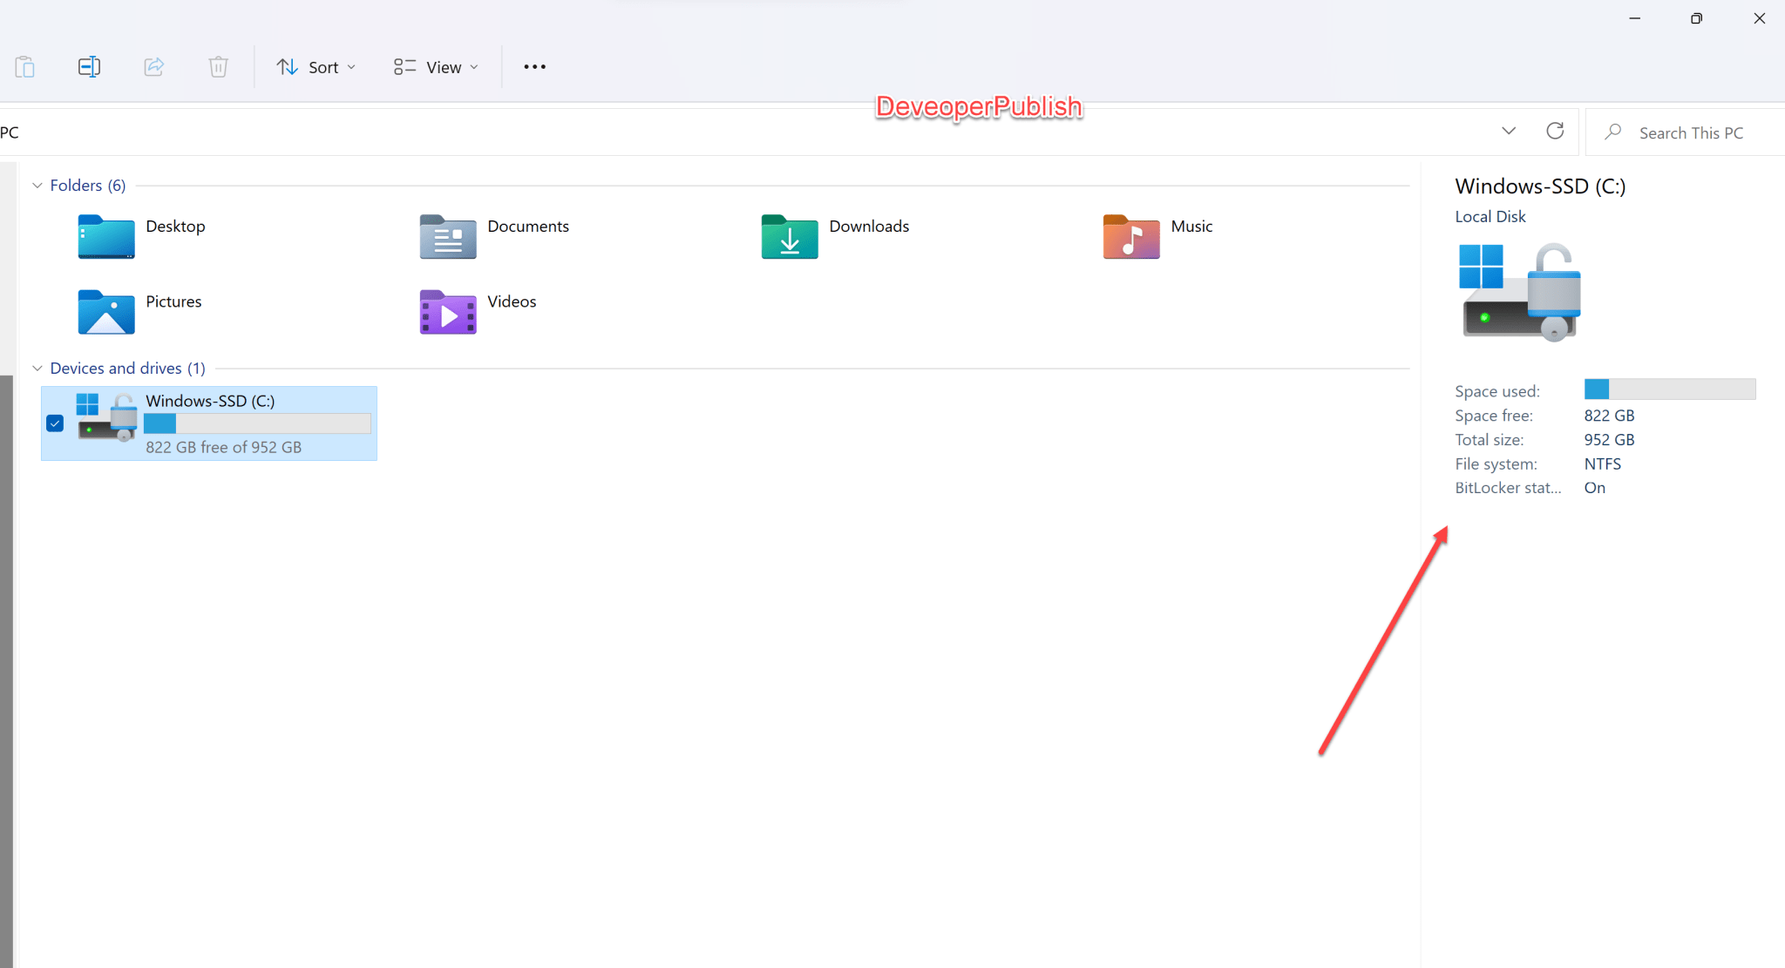Expand the address bar history chevron

[1509, 132]
